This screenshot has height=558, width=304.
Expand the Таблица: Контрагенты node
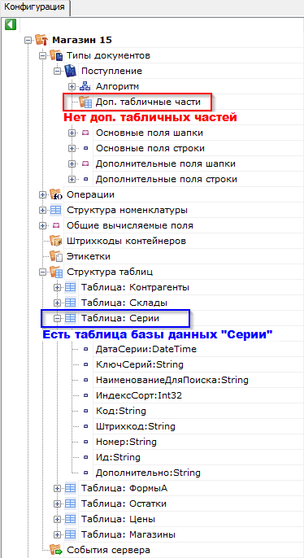pyautogui.click(x=58, y=288)
